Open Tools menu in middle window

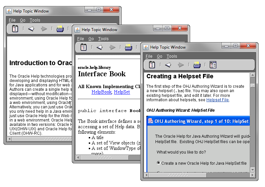tap(103, 39)
